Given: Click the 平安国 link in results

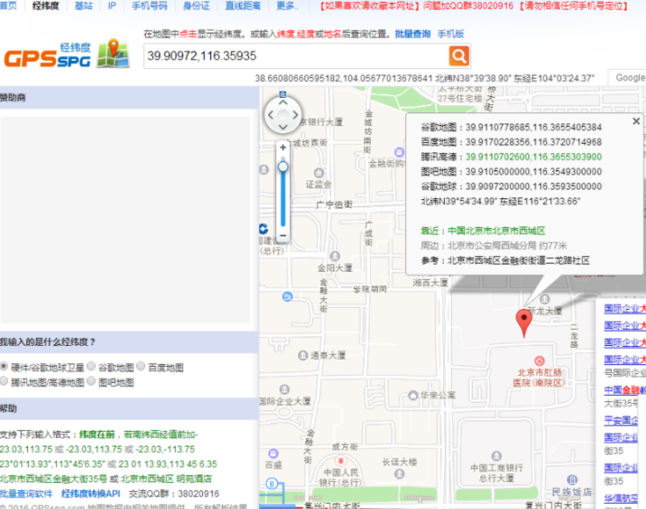Looking at the screenshot, I should (621, 420).
